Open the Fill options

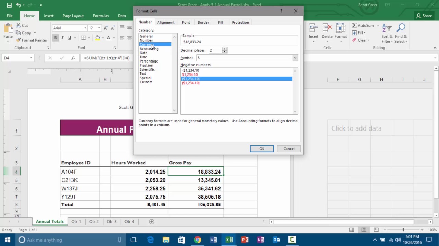pyautogui.click(x=358, y=33)
